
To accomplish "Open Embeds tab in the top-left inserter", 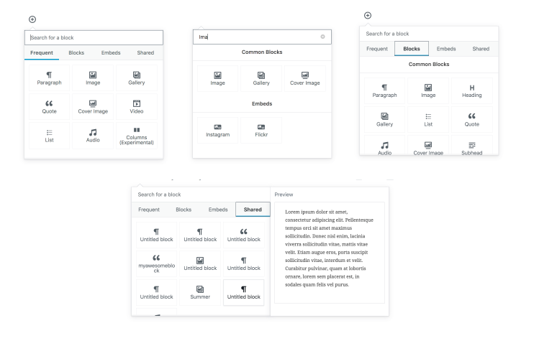I will (111, 52).
